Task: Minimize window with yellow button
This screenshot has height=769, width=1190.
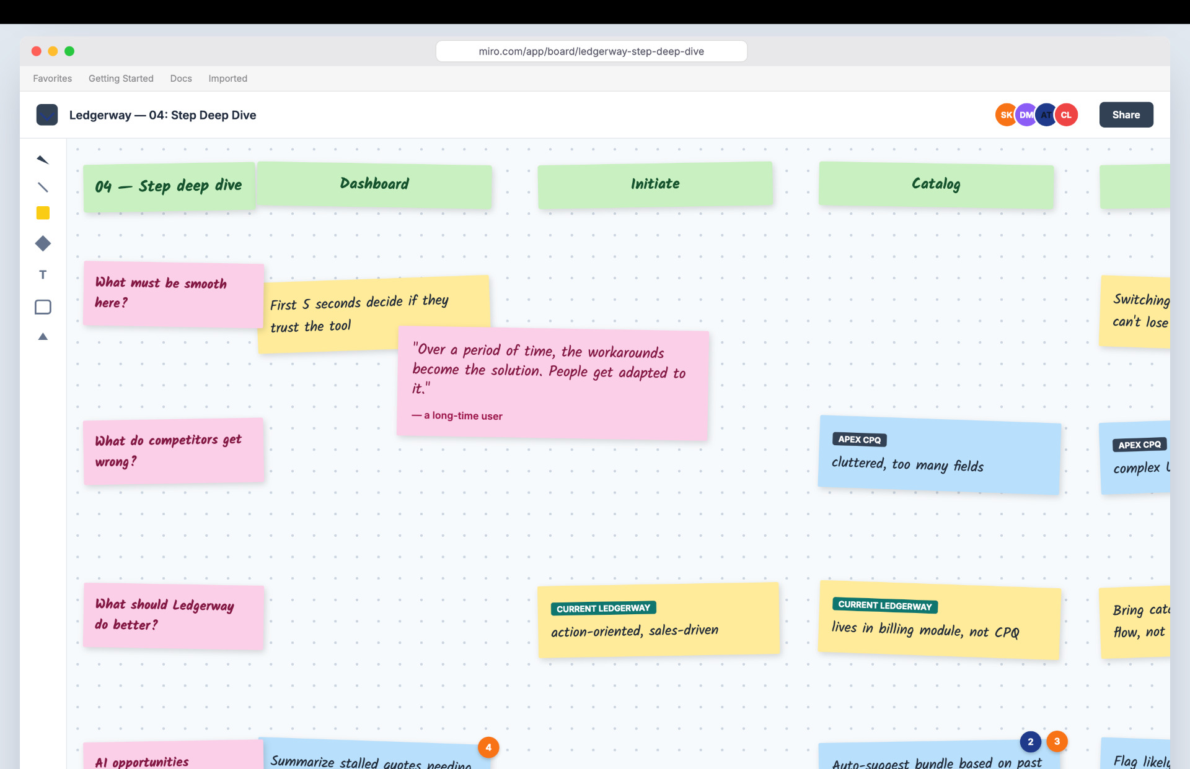Action: pyautogui.click(x=53, y=51)
